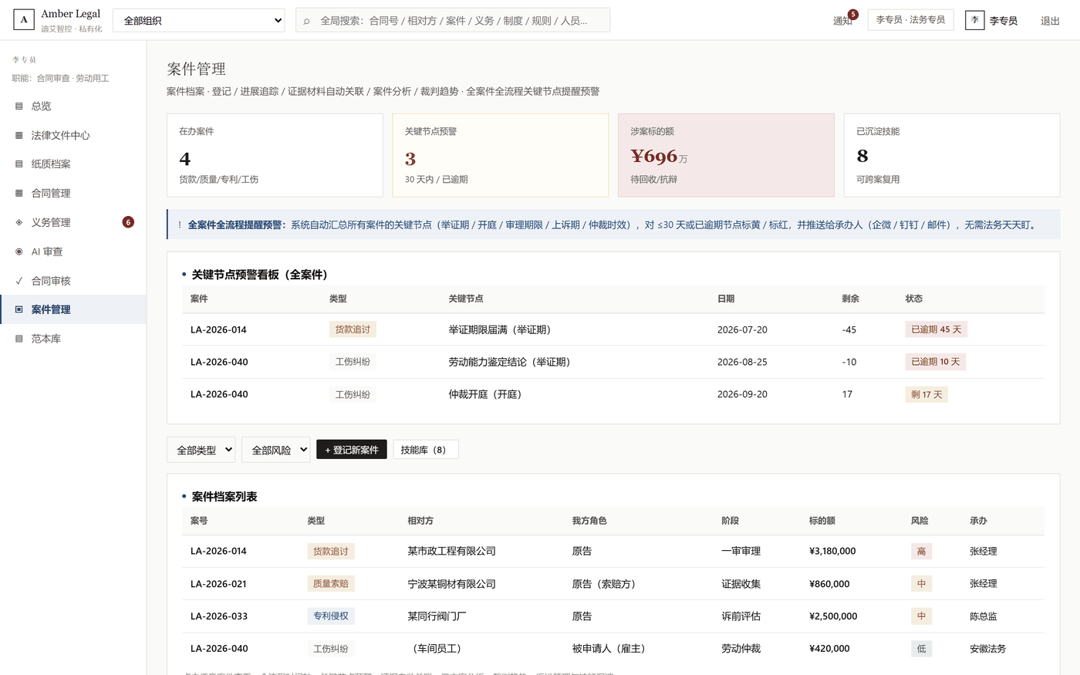Click handler 陈总监
Image resolution: width=1080 pixels, height=675 pixels.
pyautogui.click(x=984, y=616)
